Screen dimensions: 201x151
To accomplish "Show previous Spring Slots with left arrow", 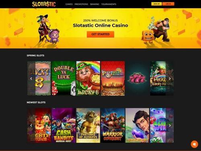I will 31,79.
